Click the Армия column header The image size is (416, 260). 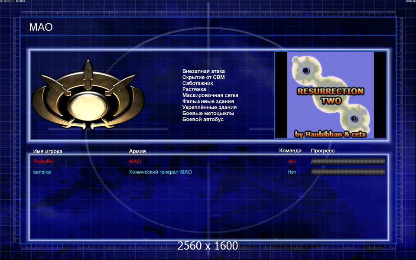137,151
